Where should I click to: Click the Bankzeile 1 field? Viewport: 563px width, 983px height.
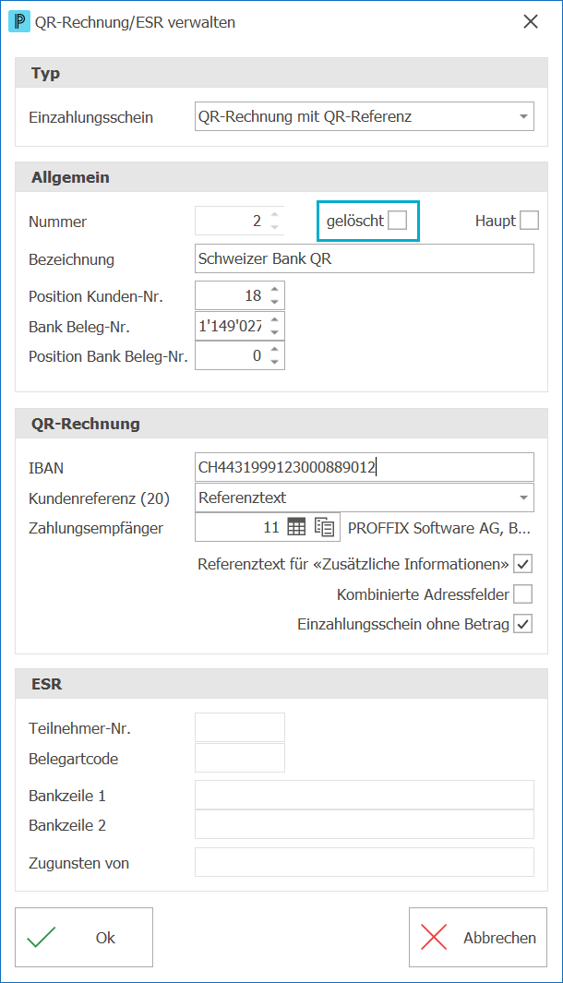point(365,795)
